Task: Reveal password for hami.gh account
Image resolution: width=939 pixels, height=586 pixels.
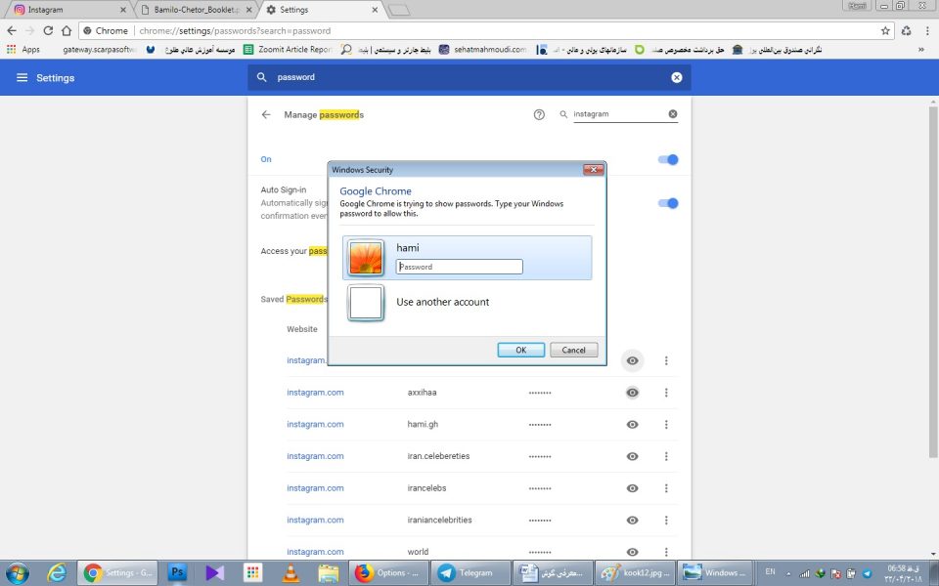Action: point(633,424)
